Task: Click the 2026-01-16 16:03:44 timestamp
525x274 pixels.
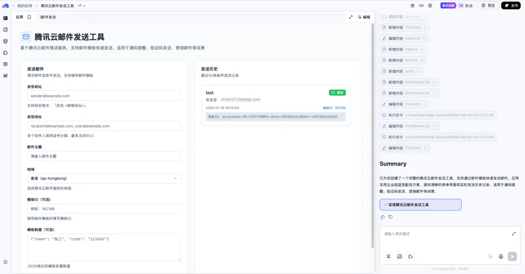Action: pyautogui.click(x=222, y=108)
